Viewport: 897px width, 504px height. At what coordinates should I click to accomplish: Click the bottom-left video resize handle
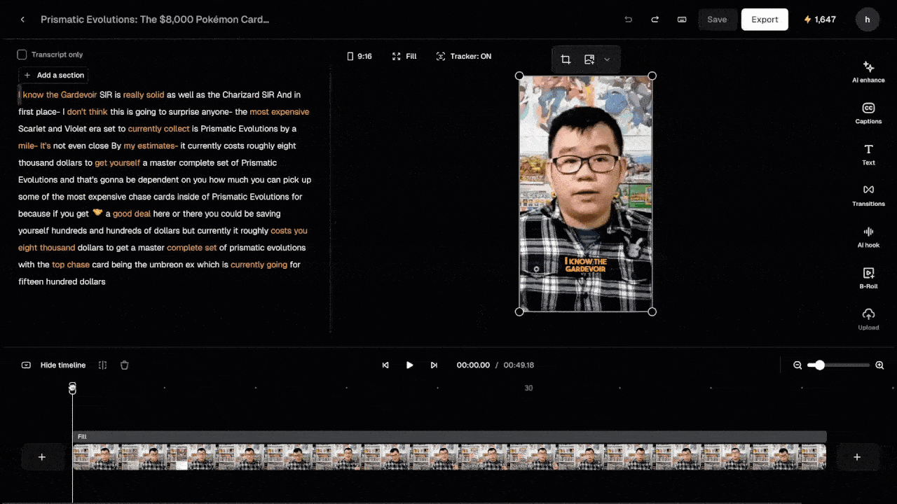pos(519,311)
